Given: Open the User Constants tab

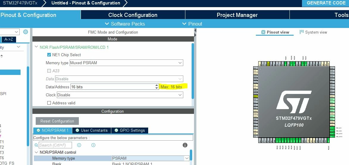Looking at the screenshot, I should 91,130.
